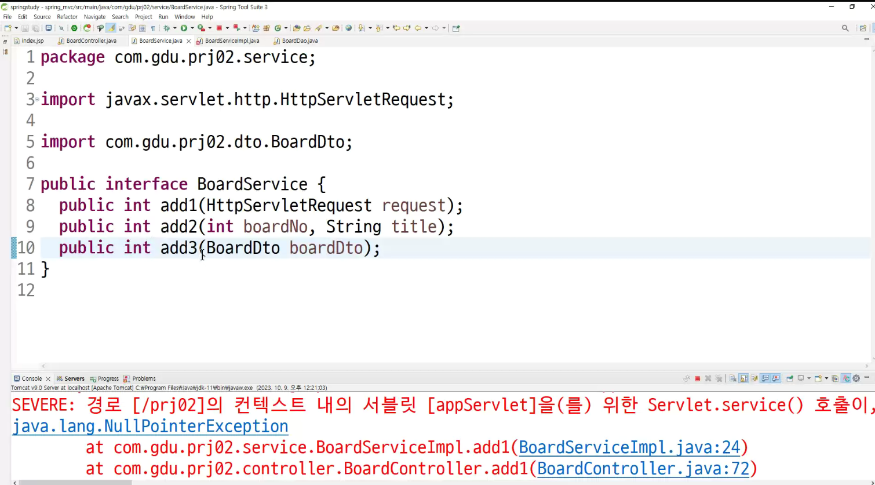The width and height of the screenshot is (875, 485).
Task: Click the Run Last Tool (coverage) icon
Action: pyautogui.click(x=201, y=28)
